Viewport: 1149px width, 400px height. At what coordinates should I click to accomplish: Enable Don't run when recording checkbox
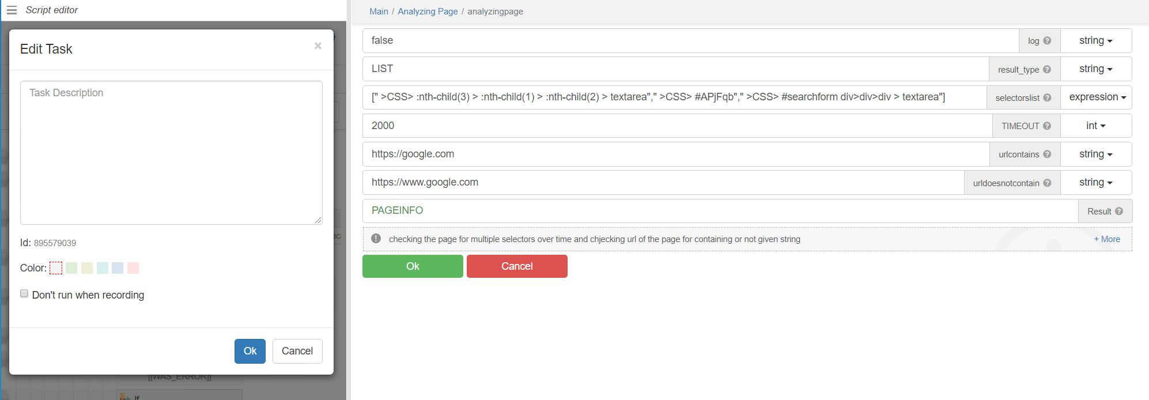[x=24, y=294]
